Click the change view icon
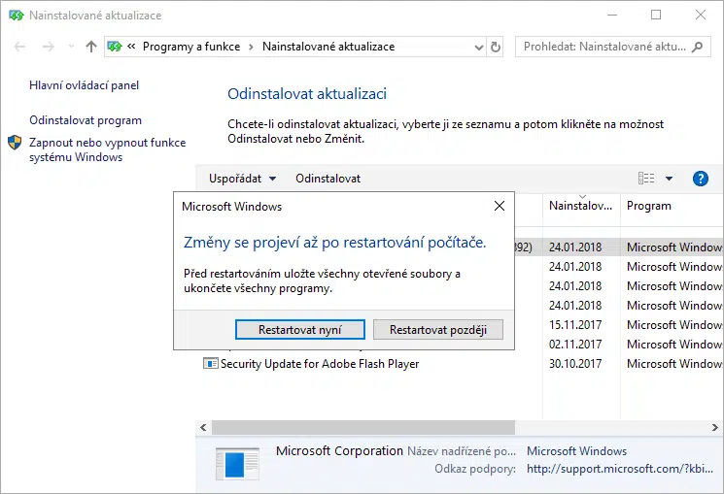Image resolution: width=724 pixels, height=494 pixels. tap(646, 178)
